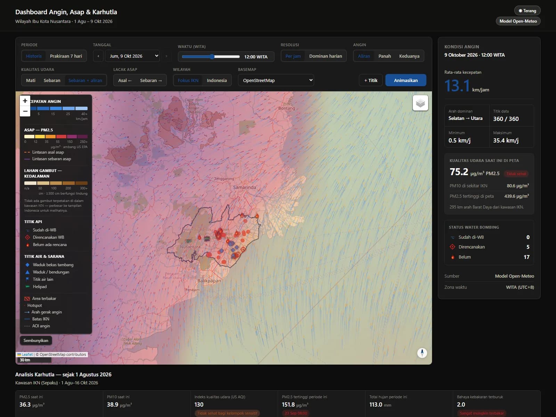Select Sebaran air quality tab
556x417 pixels.
click(52, 80)
